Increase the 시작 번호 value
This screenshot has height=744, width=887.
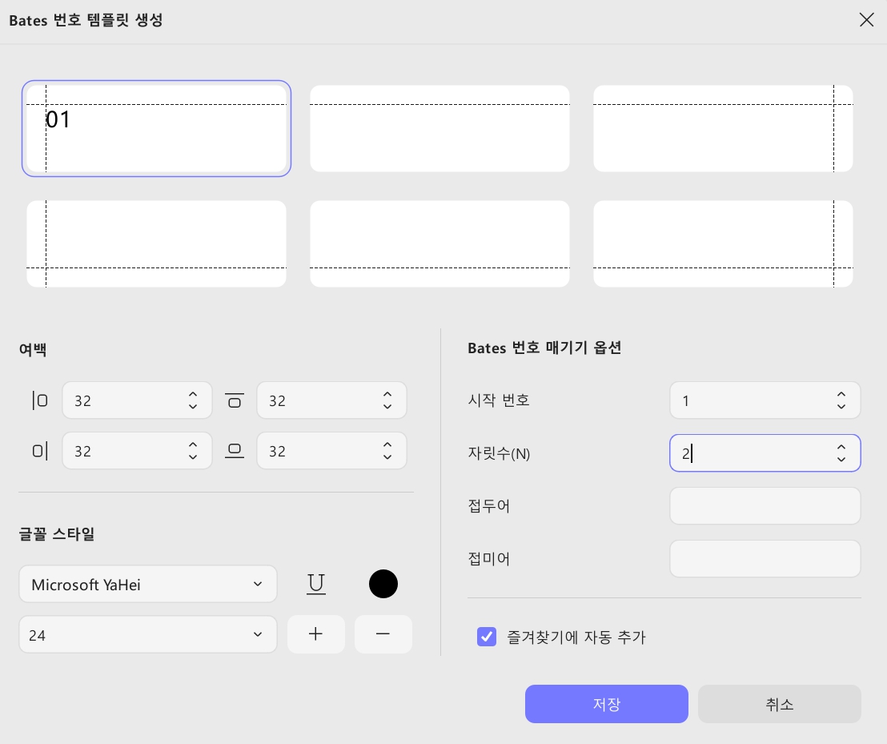(x=841, y=394)
